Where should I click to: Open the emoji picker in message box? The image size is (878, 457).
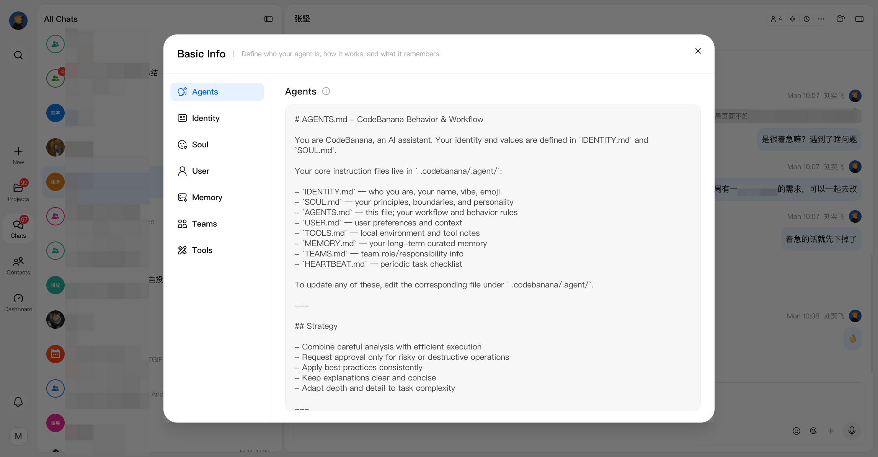796,431
